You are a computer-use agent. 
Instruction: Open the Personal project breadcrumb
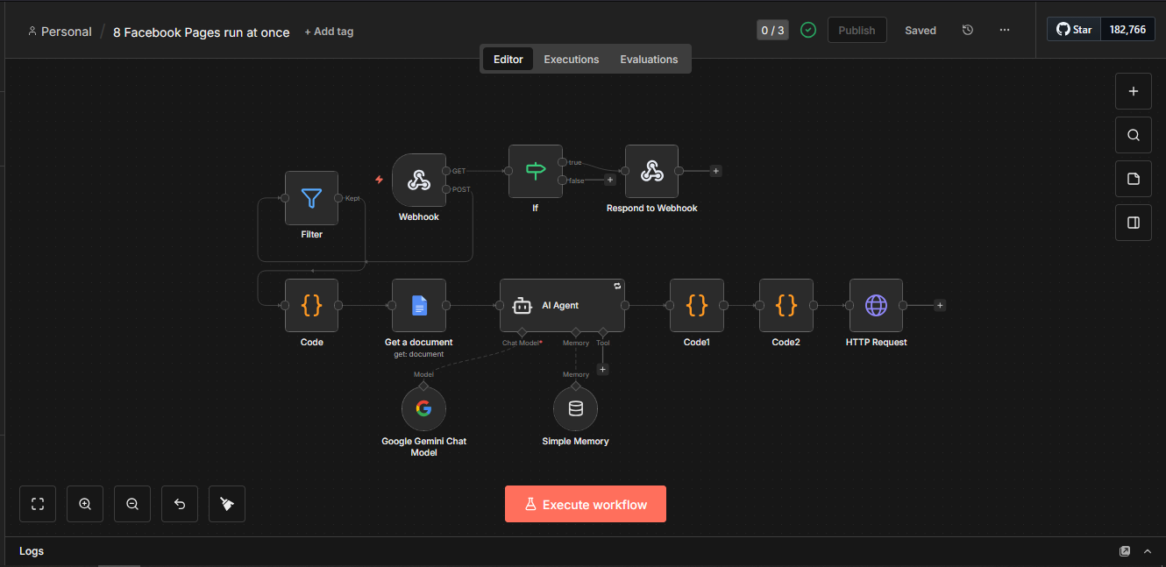pyautogui.click(x=60, y=32)
